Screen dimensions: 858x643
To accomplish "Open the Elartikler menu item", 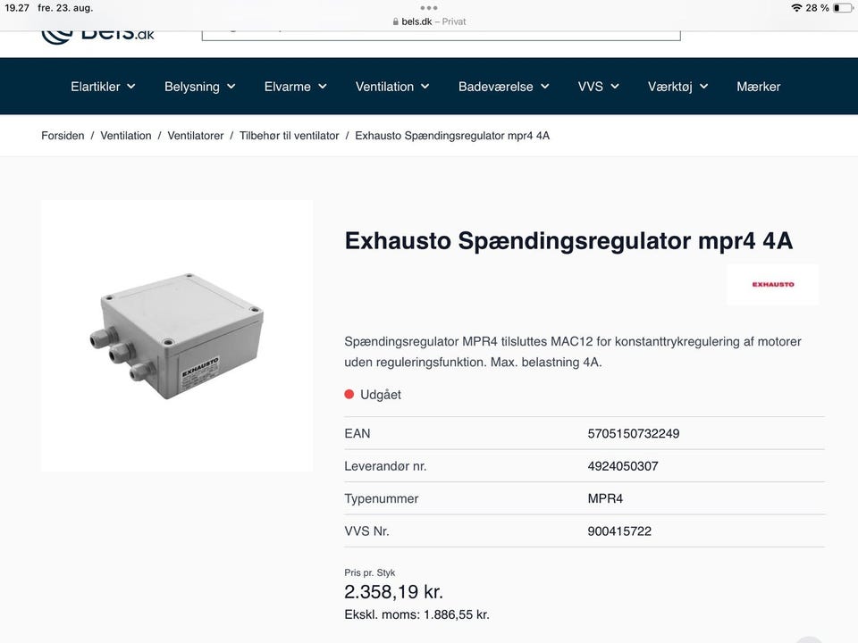I will tap(96, 87).
